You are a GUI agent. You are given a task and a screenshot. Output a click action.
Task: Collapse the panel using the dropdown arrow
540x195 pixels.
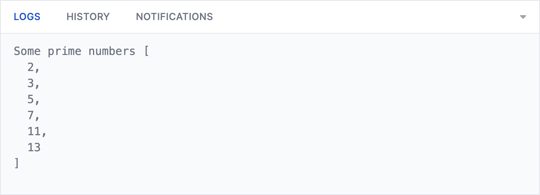point(523,17)
